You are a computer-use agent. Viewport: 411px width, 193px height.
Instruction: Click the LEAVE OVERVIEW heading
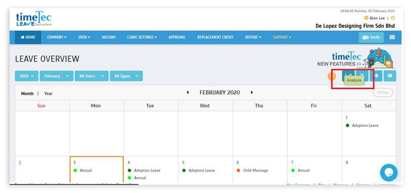[47, 59]
